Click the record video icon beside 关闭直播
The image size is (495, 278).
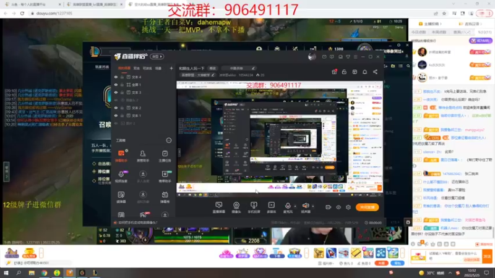(x=329, y=207)
